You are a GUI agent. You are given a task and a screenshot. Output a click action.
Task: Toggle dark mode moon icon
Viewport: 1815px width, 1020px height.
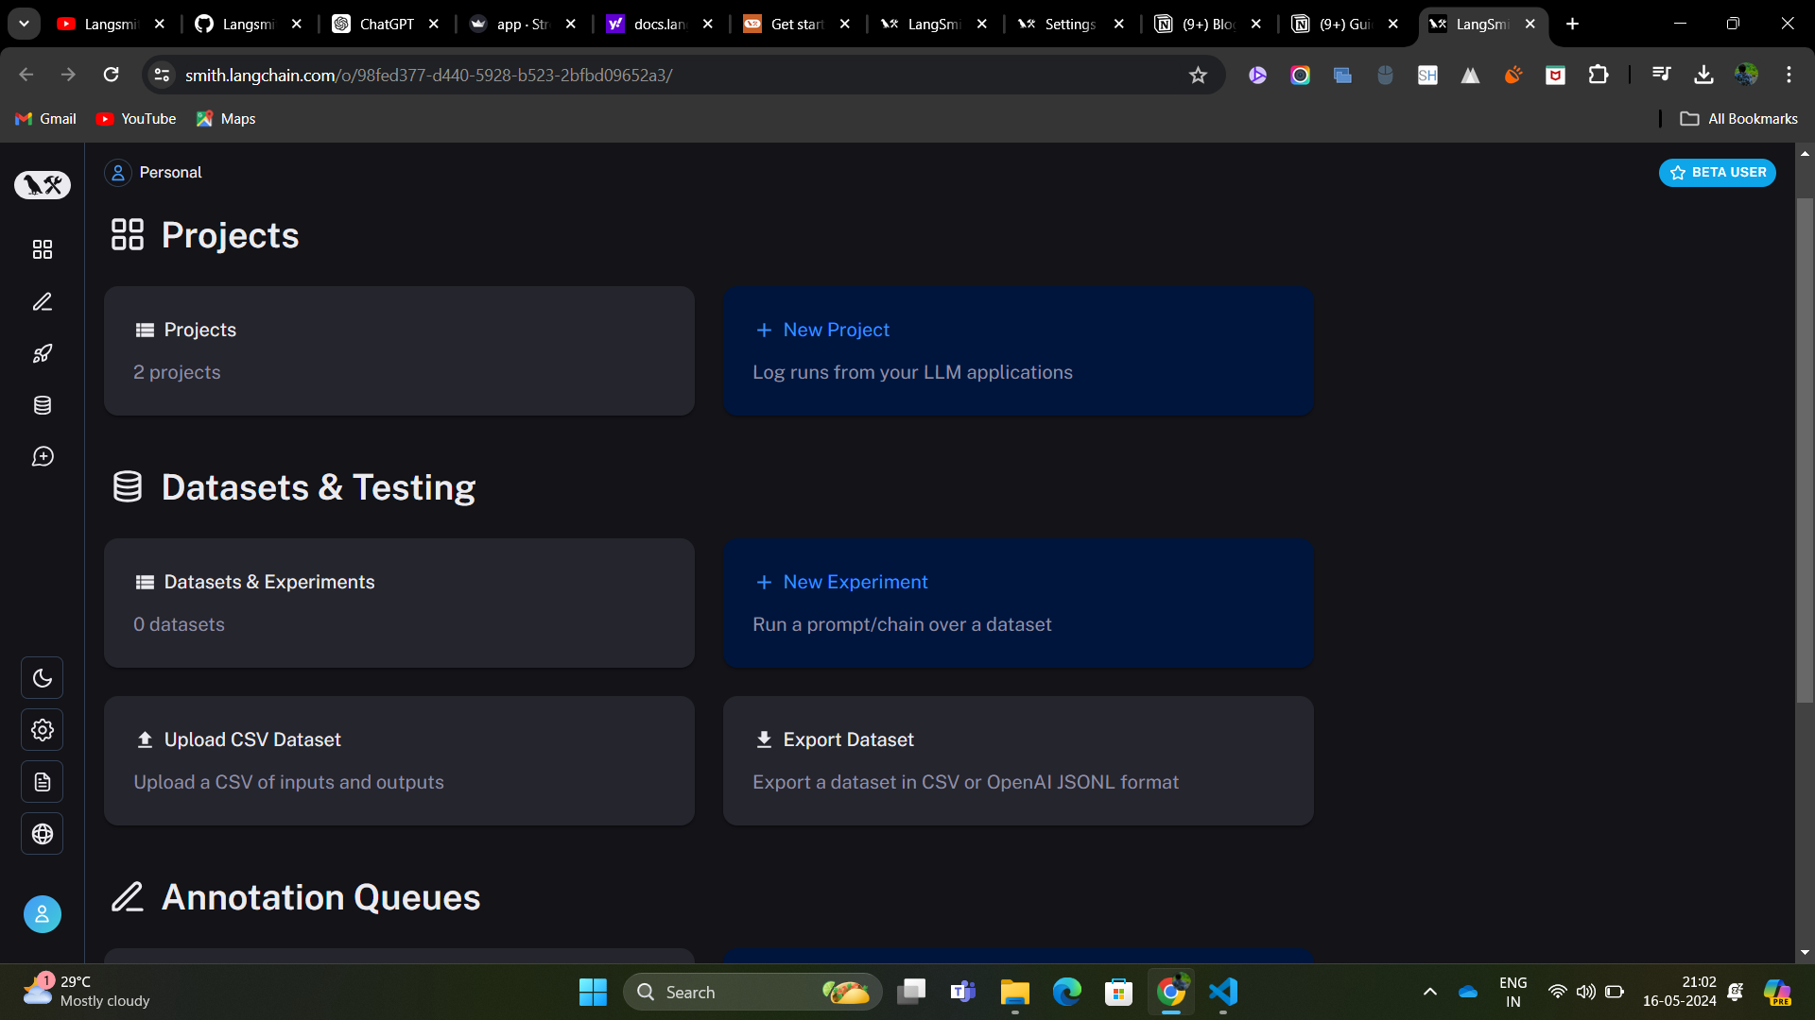[43, 678]
